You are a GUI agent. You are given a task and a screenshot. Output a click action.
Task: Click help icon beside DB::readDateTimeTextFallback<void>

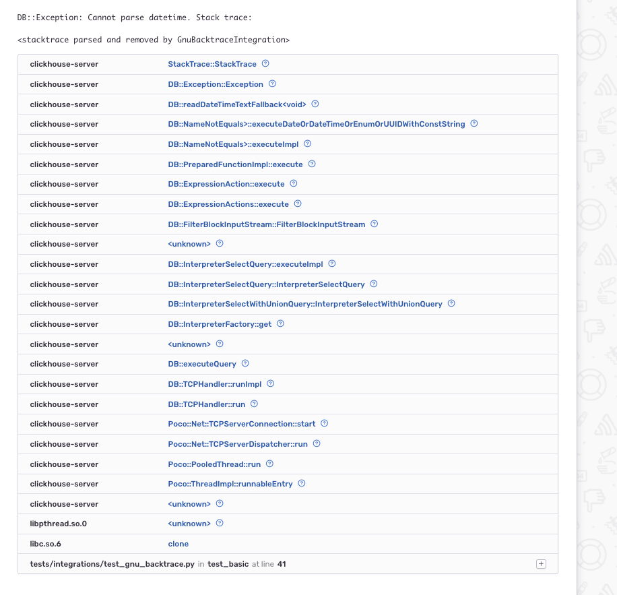click(315, 104)
